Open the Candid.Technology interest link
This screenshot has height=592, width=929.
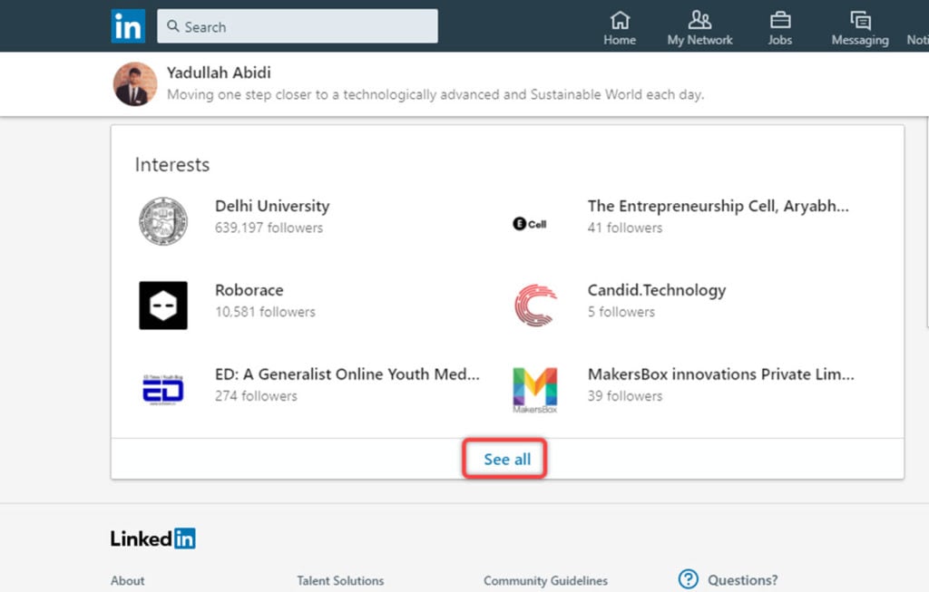pyautogui.click(x=657, y=290)
